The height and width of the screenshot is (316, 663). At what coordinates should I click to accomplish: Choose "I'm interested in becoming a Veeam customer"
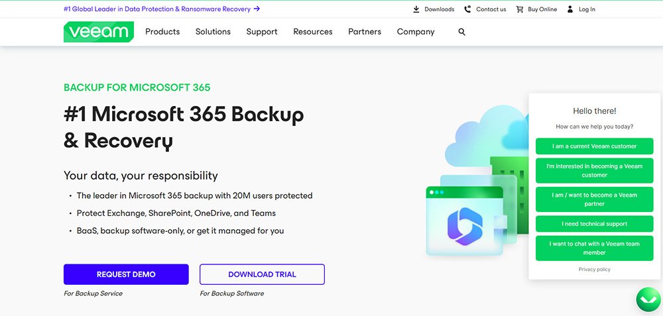(594, 171)
